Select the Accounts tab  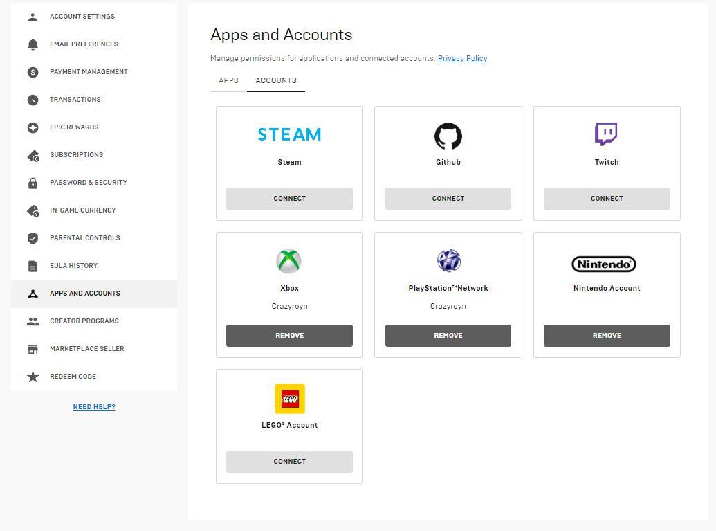(276, 80)
